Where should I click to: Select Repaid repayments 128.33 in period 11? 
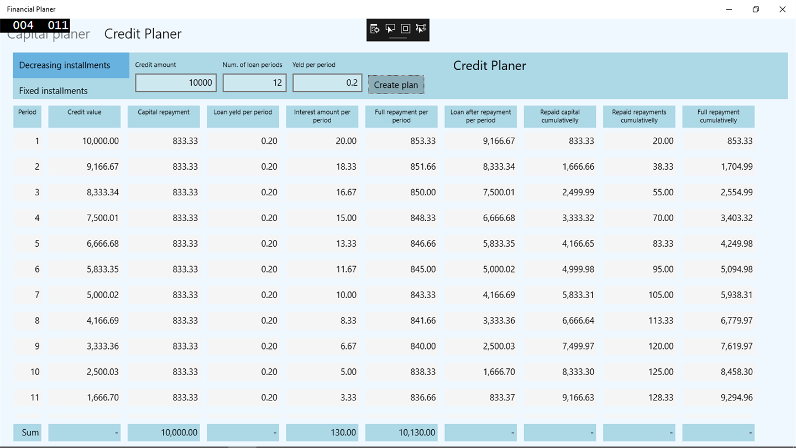(639, 397)
